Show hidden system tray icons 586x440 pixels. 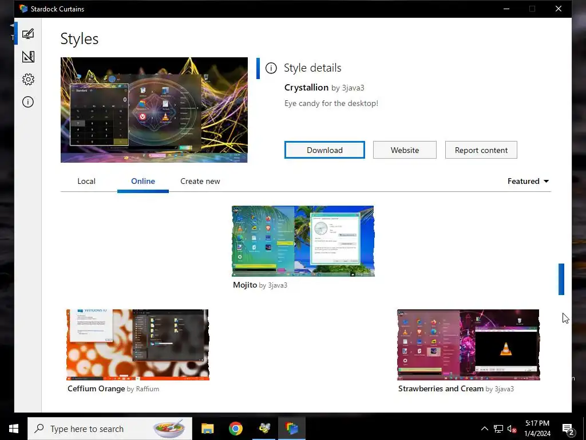(x=484, y=429)
